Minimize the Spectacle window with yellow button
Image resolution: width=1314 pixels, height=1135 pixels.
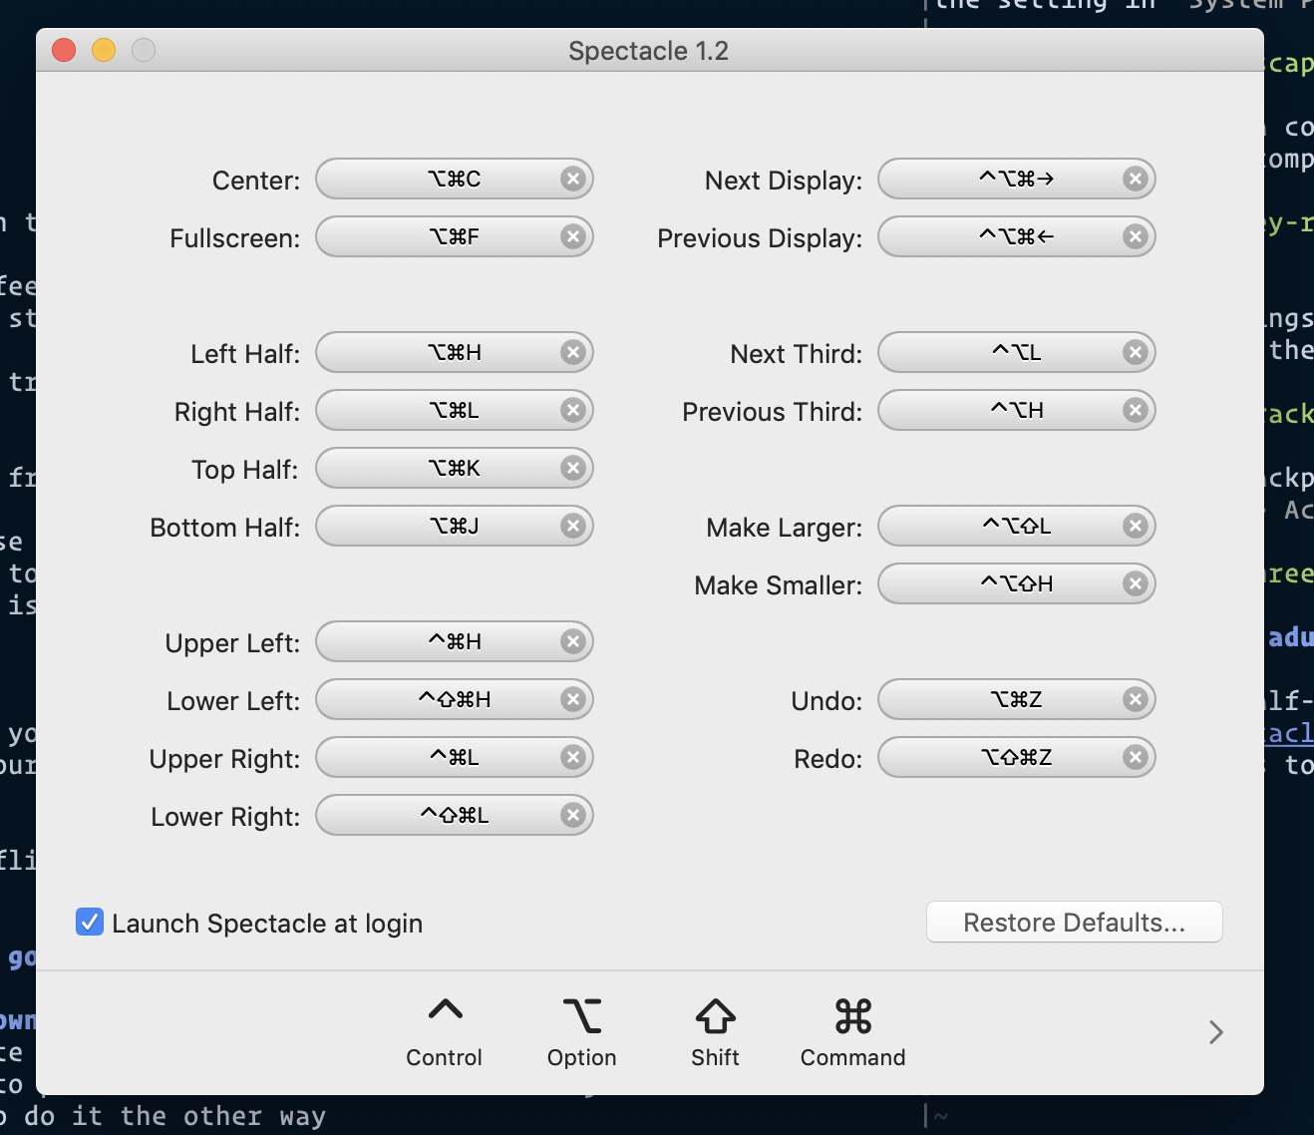(x=104, y=50)
